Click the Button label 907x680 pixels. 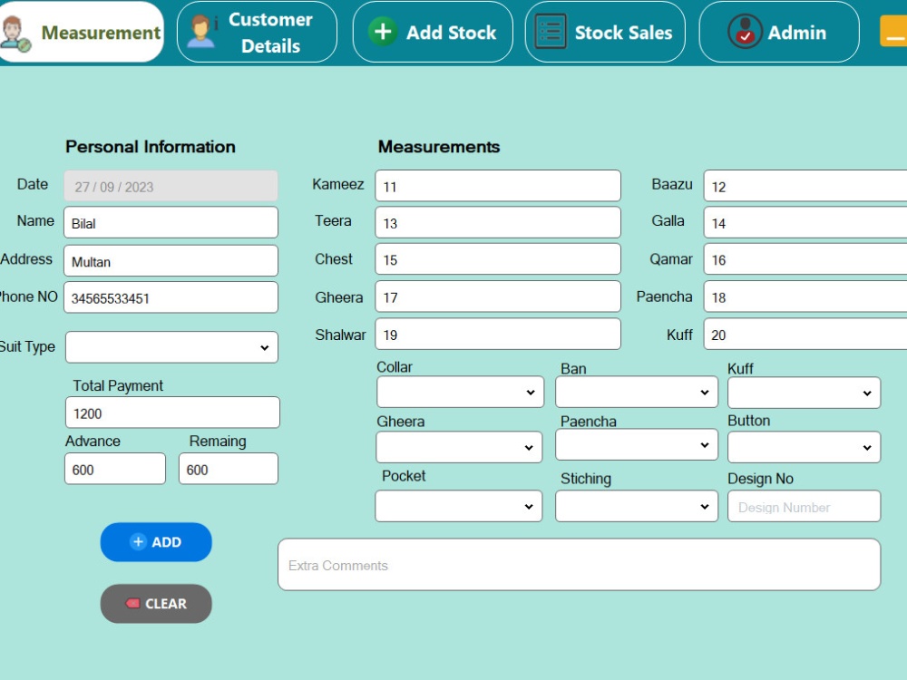pyautogui.click(x=748, y=421)
